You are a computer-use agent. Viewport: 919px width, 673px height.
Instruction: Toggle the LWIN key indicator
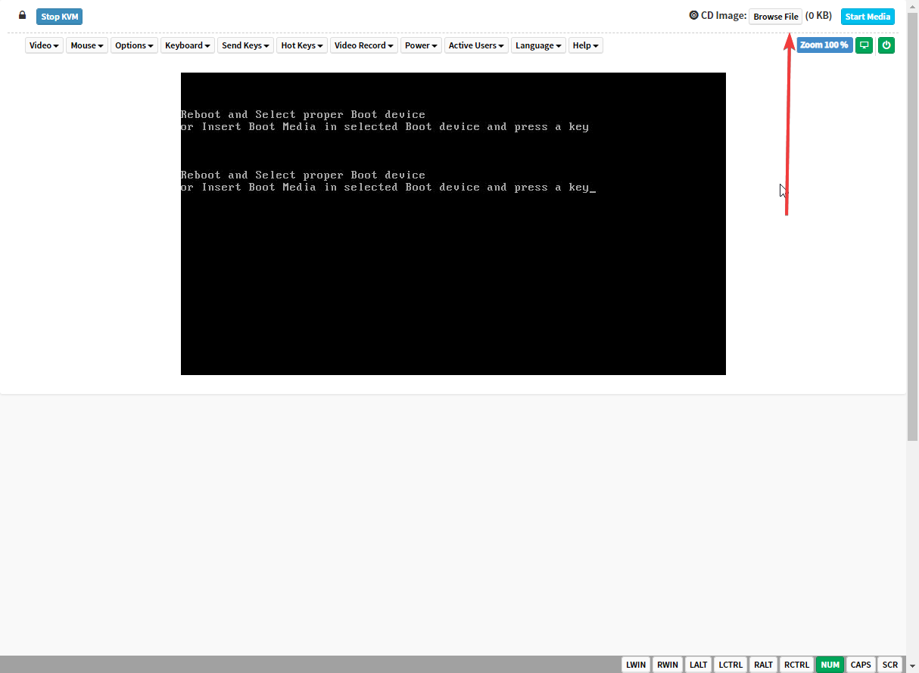[x=636, y=665]
